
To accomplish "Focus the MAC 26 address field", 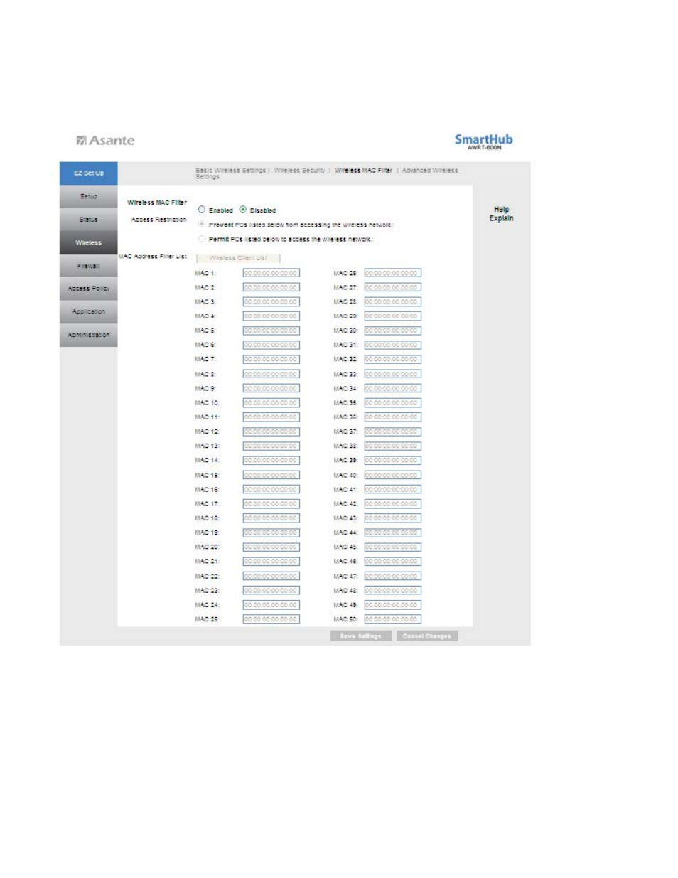I will [393, 273].
